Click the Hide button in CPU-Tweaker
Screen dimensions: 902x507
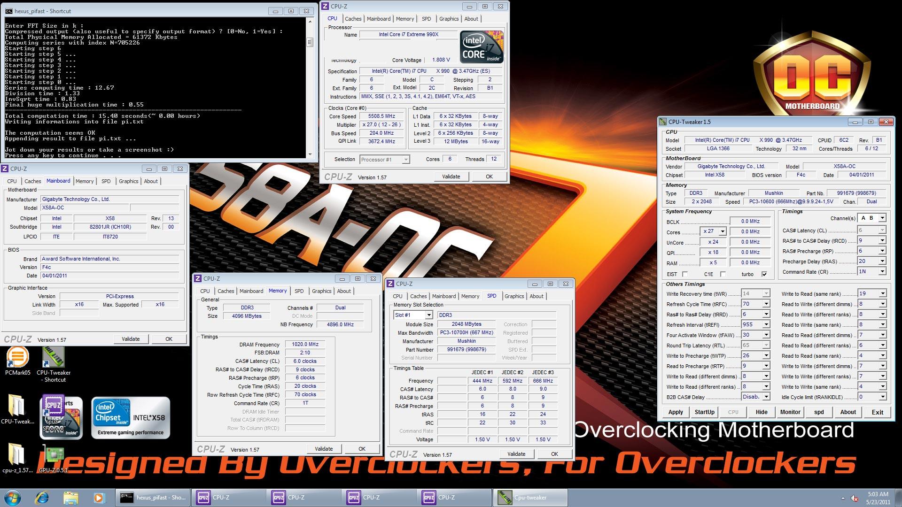click(x=762, y=412)
